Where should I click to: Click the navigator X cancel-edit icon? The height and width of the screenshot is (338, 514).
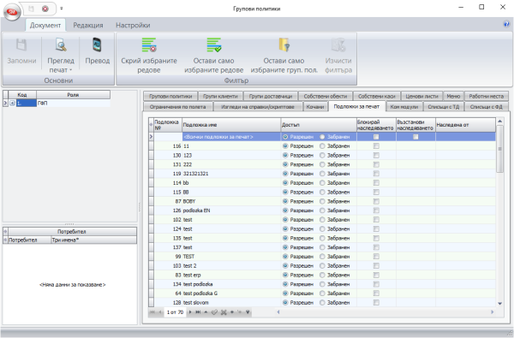click(224, 312)
